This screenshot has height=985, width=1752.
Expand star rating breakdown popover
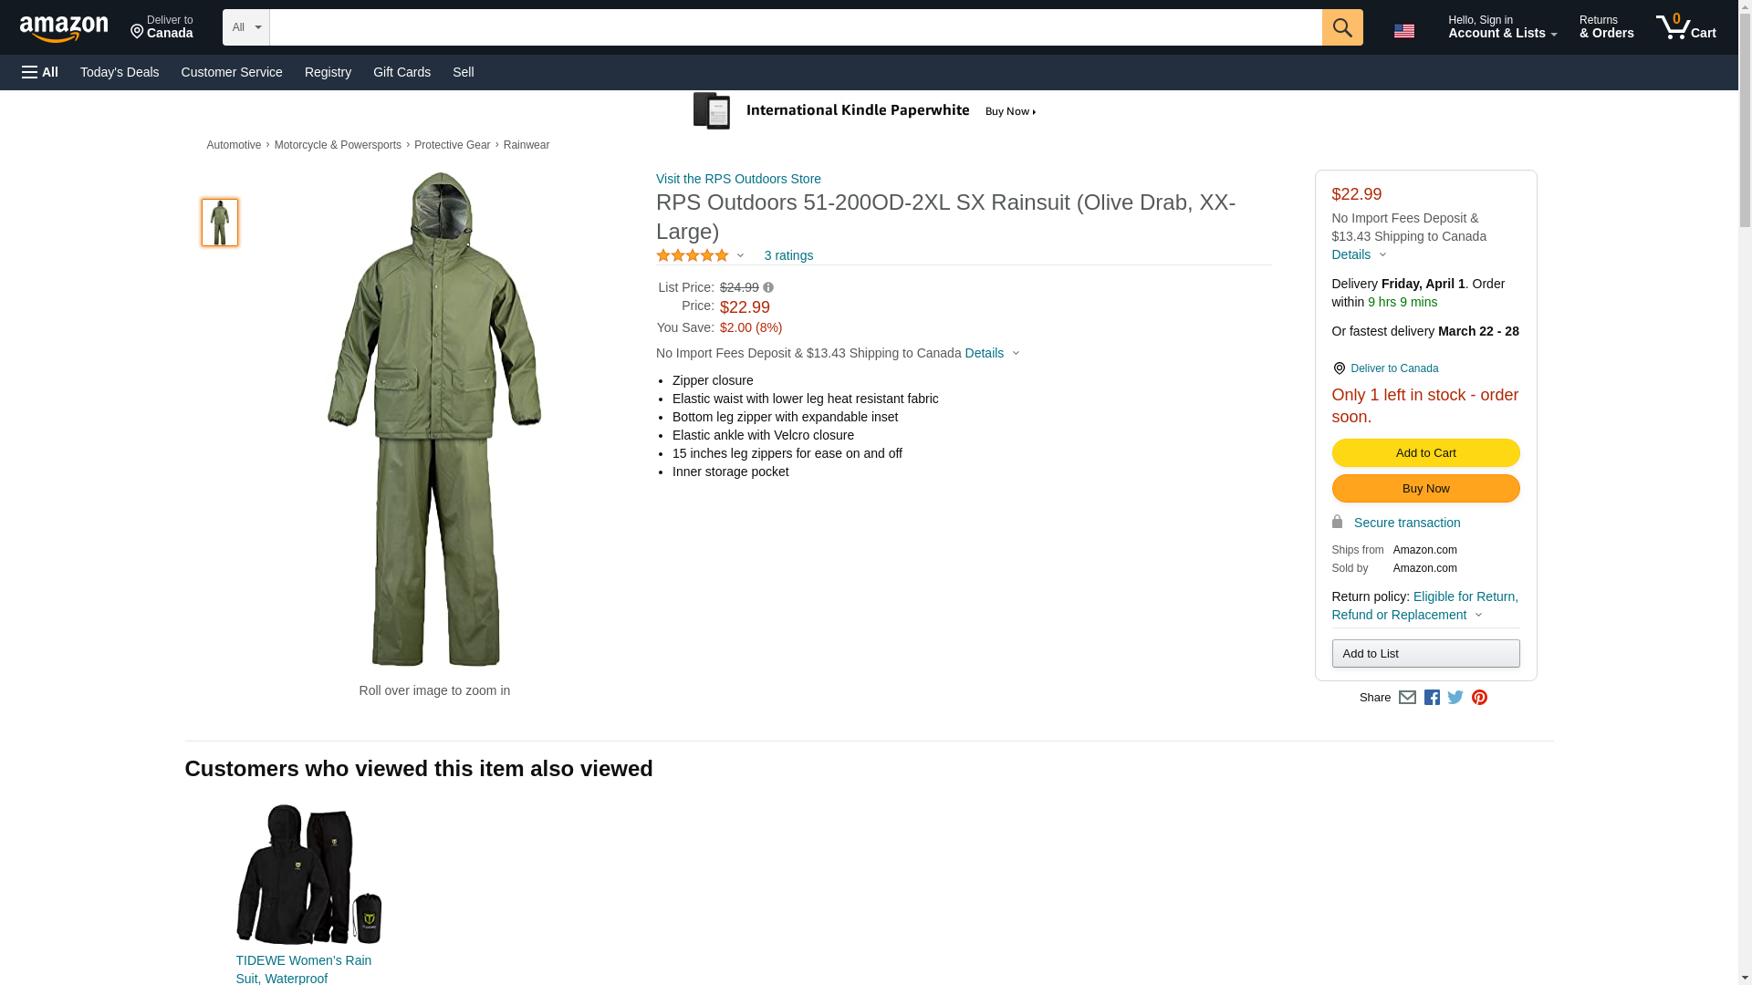coord(740,256)
